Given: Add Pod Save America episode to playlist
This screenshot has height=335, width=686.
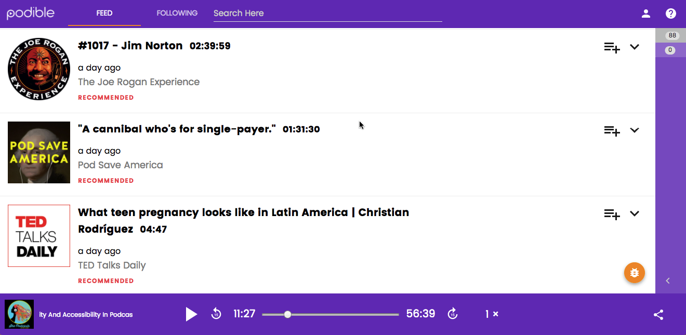Looking at the screenshot, I should [x=612, y=131].
